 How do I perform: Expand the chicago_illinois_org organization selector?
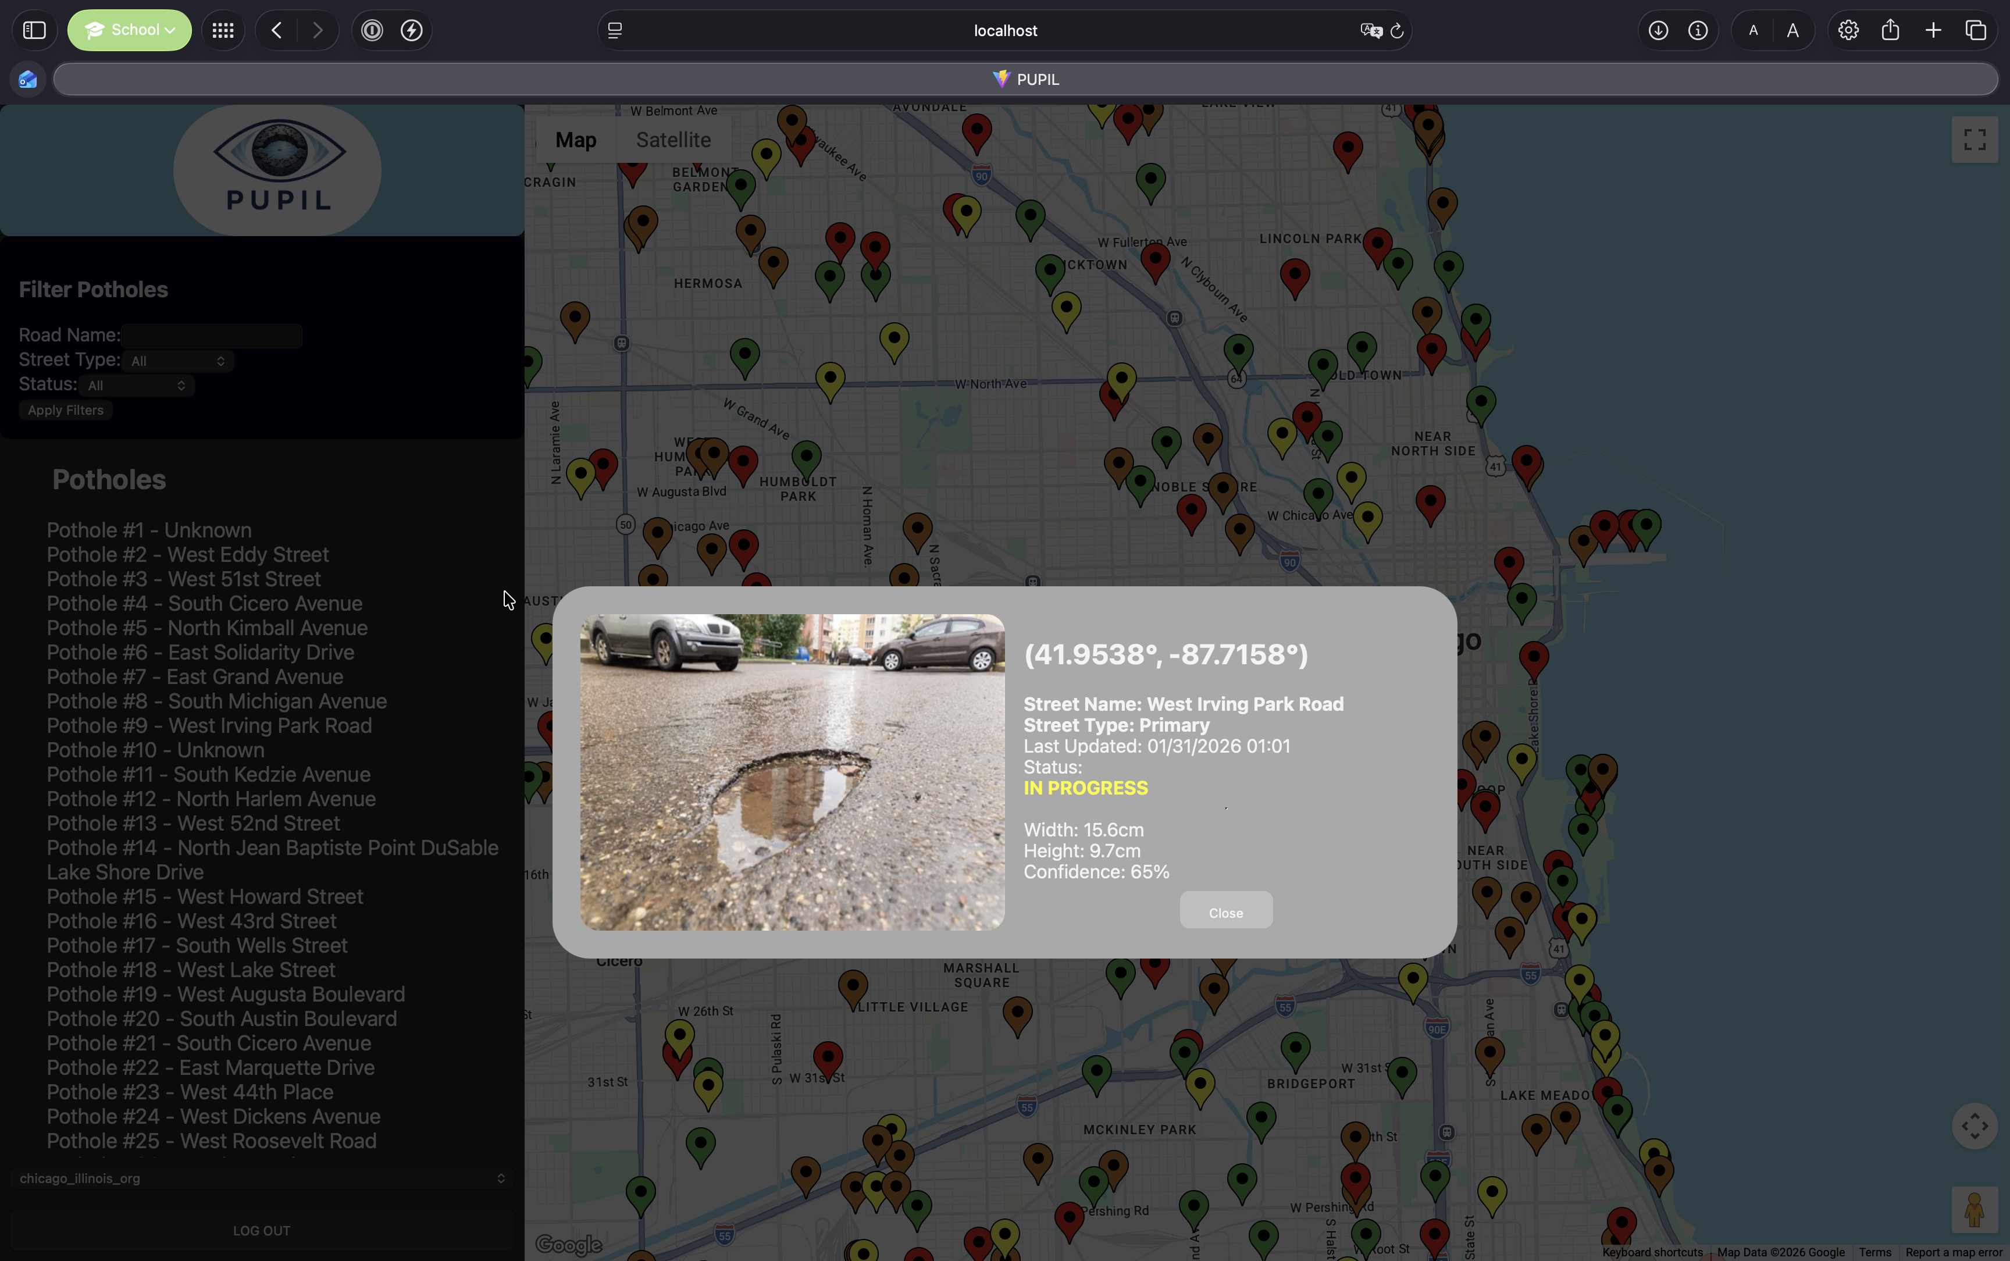262,1178
